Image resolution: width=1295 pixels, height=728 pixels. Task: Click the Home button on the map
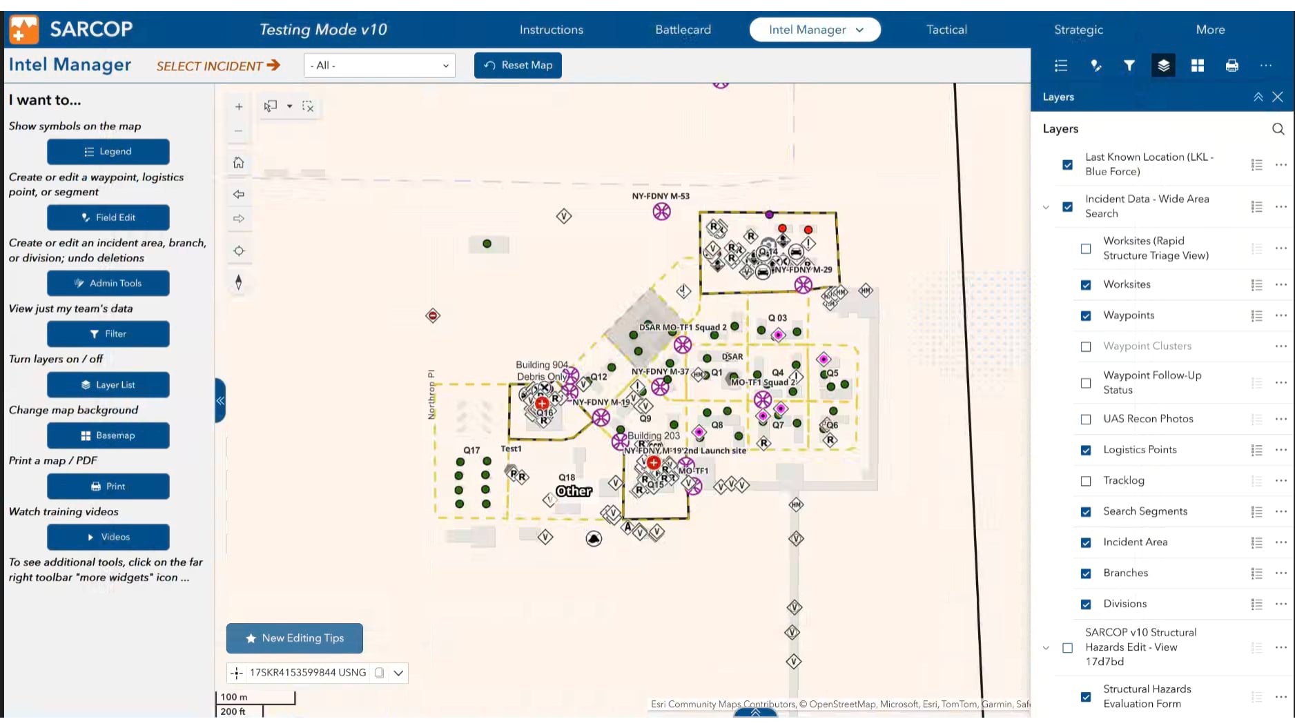(238, 163)
